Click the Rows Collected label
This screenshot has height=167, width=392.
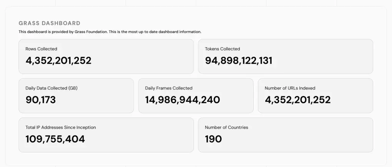click(41, 49)
